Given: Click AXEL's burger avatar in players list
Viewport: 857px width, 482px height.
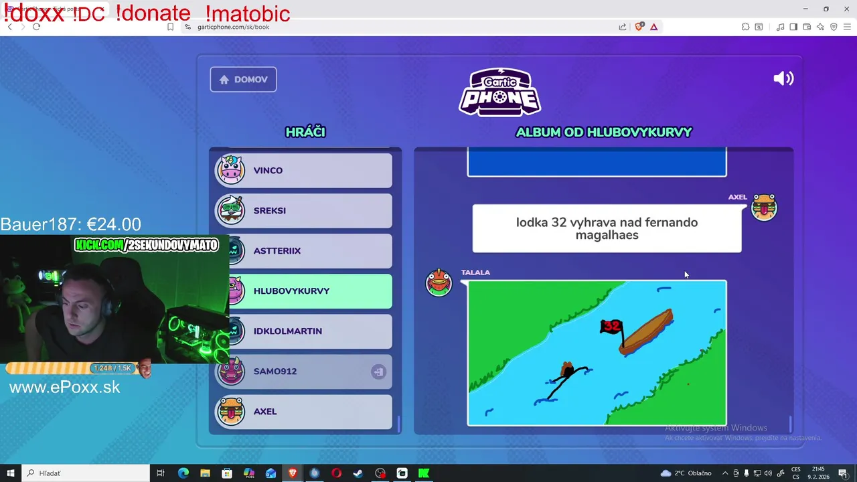Looking at the screenshot, I should [x=231, y=411].
